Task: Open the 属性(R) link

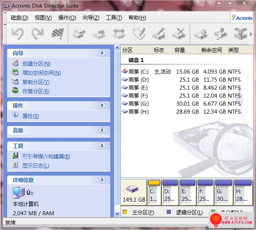Action: [x=30, y=116]
